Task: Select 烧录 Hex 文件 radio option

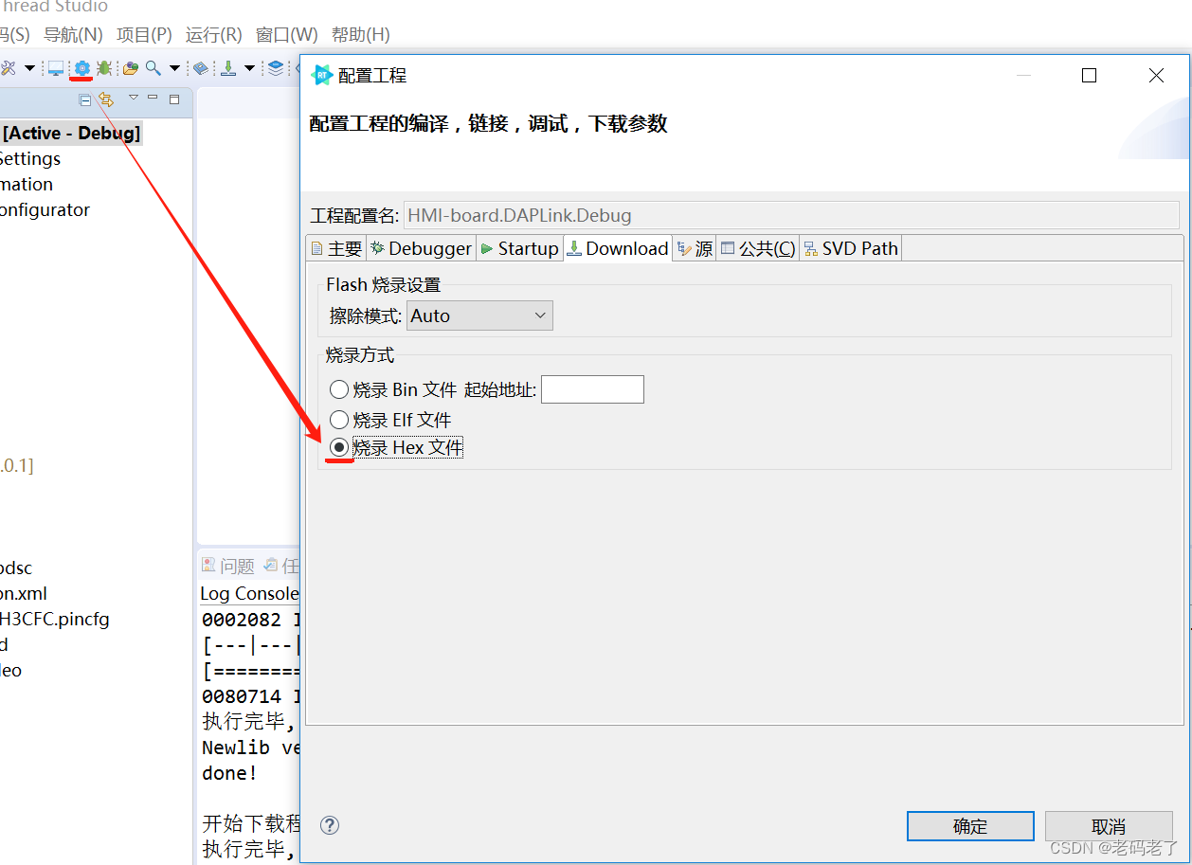Action: point(339,446)
